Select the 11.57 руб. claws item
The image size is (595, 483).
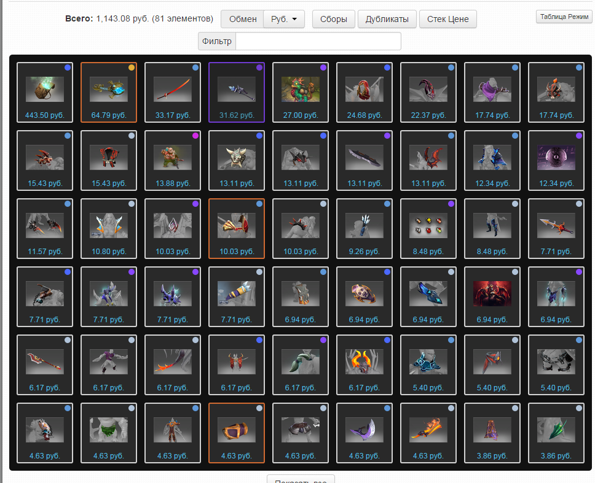(45, 229)
